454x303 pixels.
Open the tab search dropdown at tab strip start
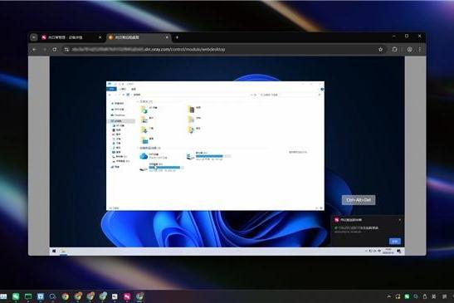(34, 37)
